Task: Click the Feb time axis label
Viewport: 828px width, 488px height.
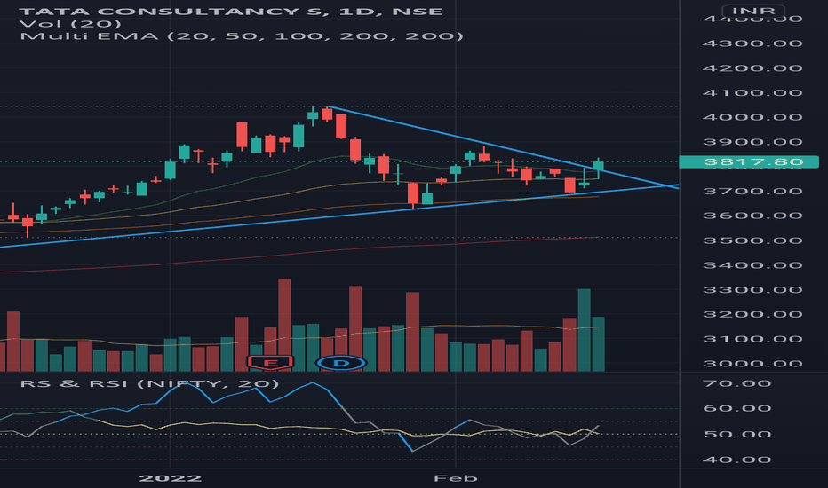Action: pyautogui.click(x=455, y=478)
